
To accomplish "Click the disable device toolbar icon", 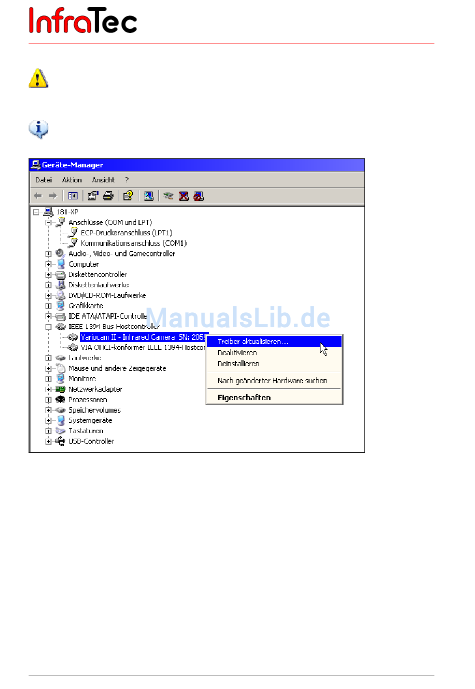I will click(198, 196).
